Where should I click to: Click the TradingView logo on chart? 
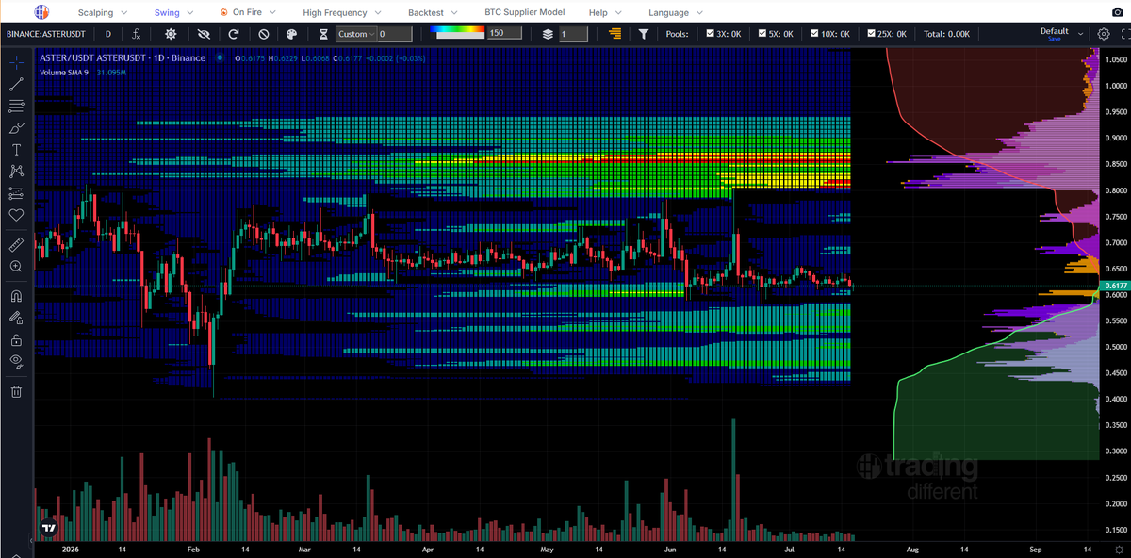coord(49,530)
